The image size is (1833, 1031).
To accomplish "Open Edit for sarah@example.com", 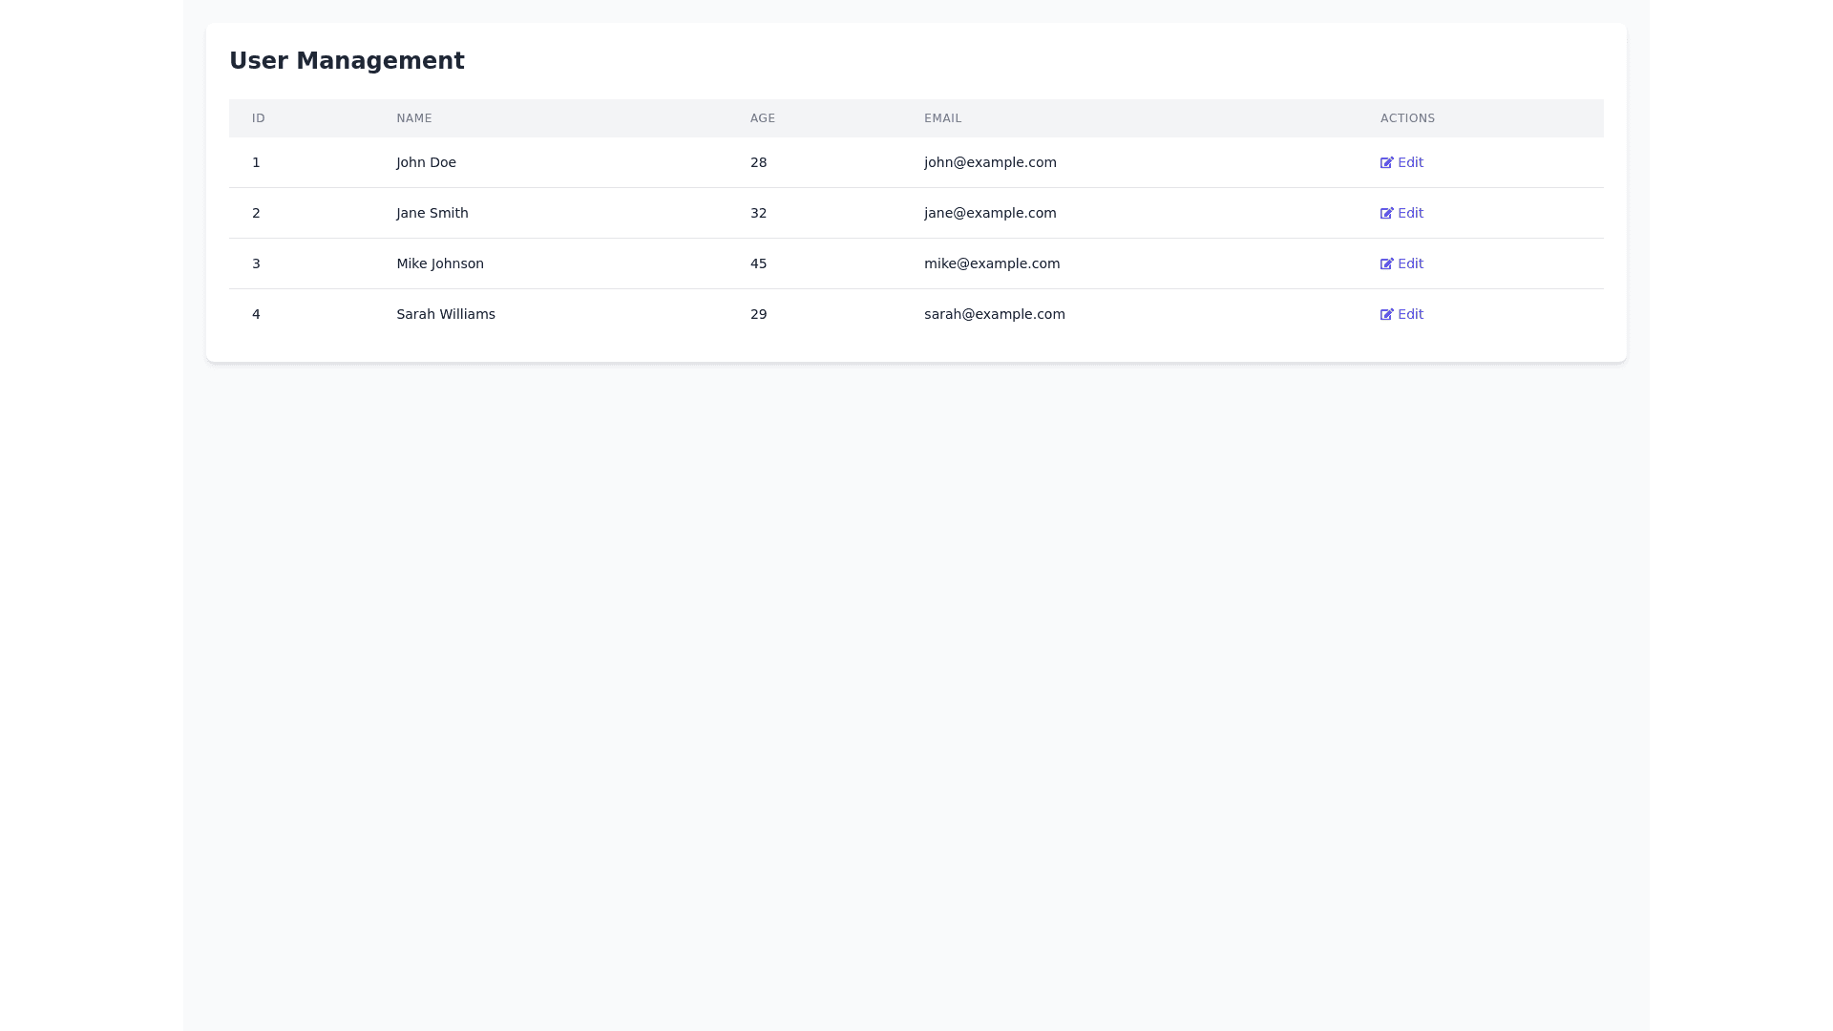I will click(x=1410, y=314).
